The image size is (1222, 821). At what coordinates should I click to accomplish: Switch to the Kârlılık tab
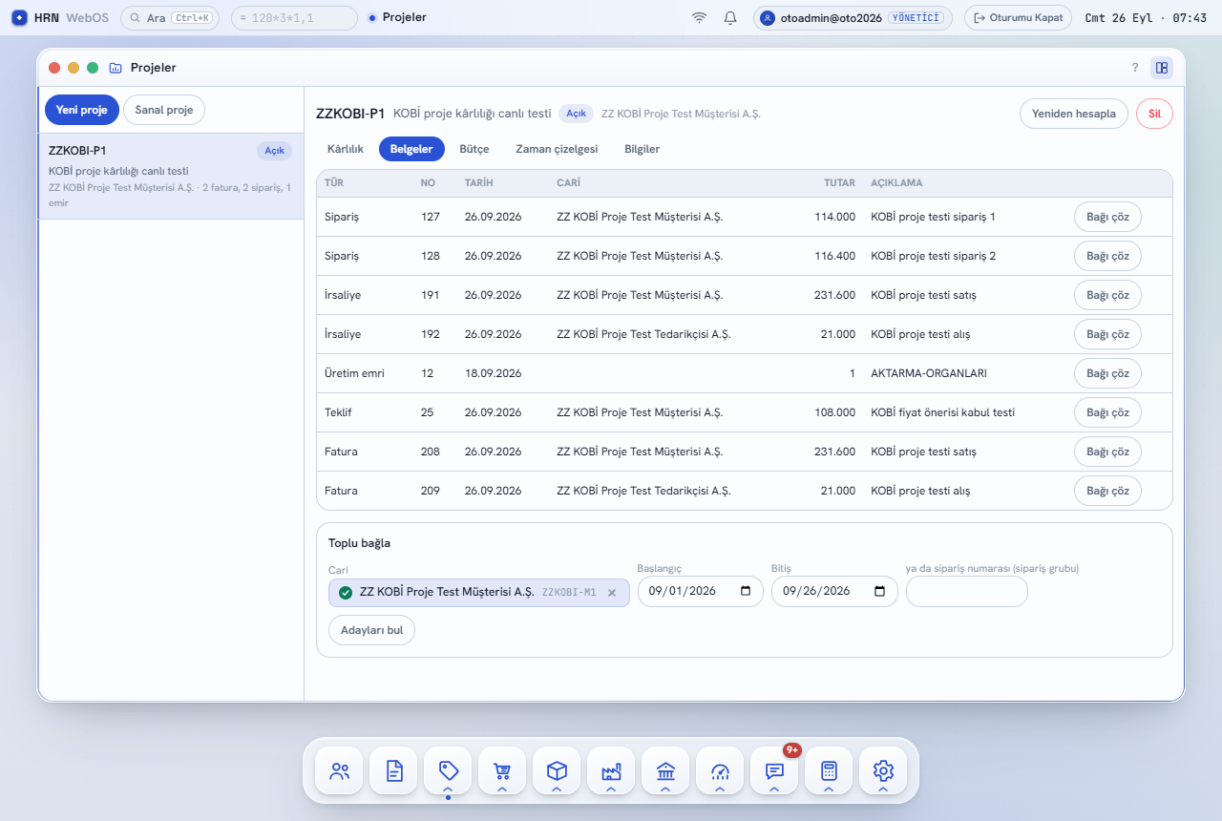coord(346,149)
